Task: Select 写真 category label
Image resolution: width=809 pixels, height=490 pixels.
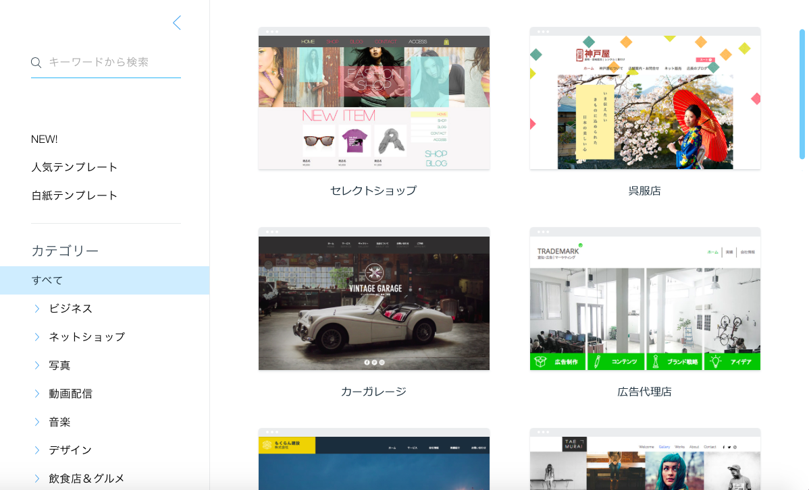Action: [59, 365]
